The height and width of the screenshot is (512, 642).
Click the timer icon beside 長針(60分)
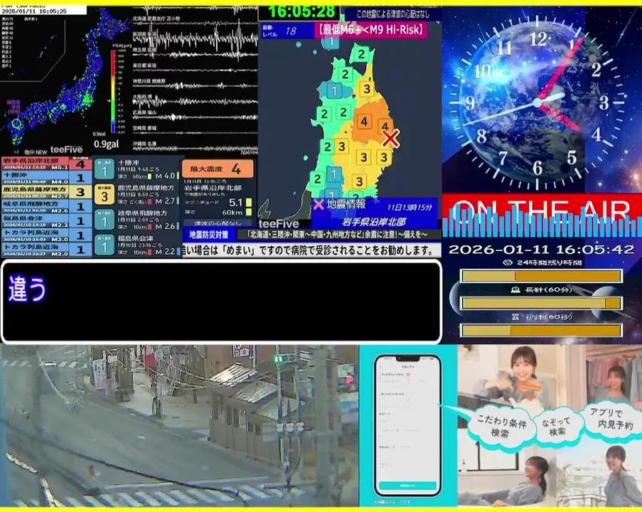coord(515,289)
